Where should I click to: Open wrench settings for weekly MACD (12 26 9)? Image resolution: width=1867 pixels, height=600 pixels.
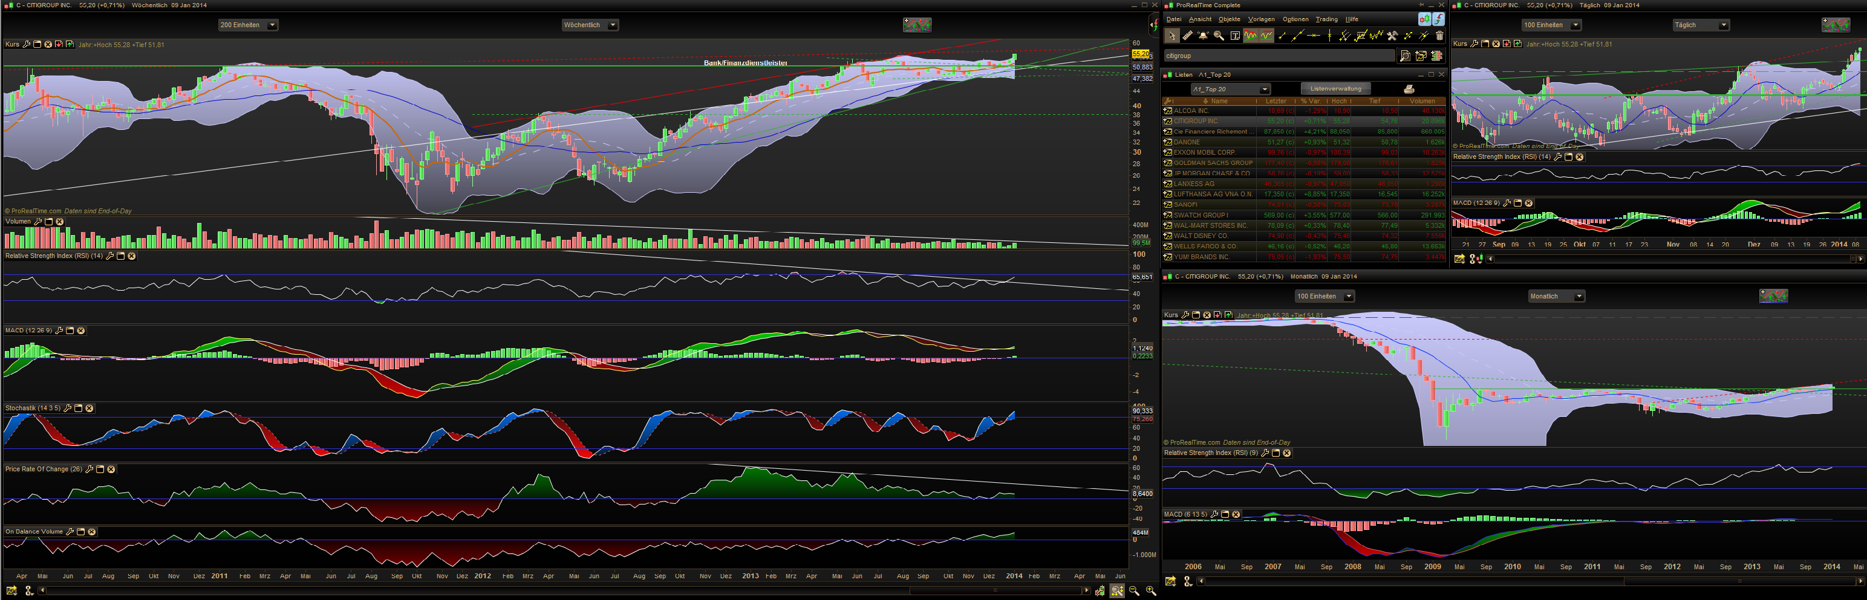(x=59, y=330)
